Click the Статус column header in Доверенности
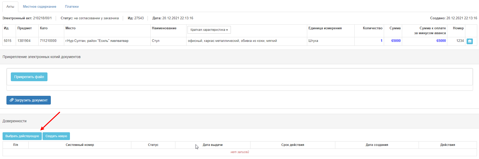479x159 pixels. click(153, 145)
